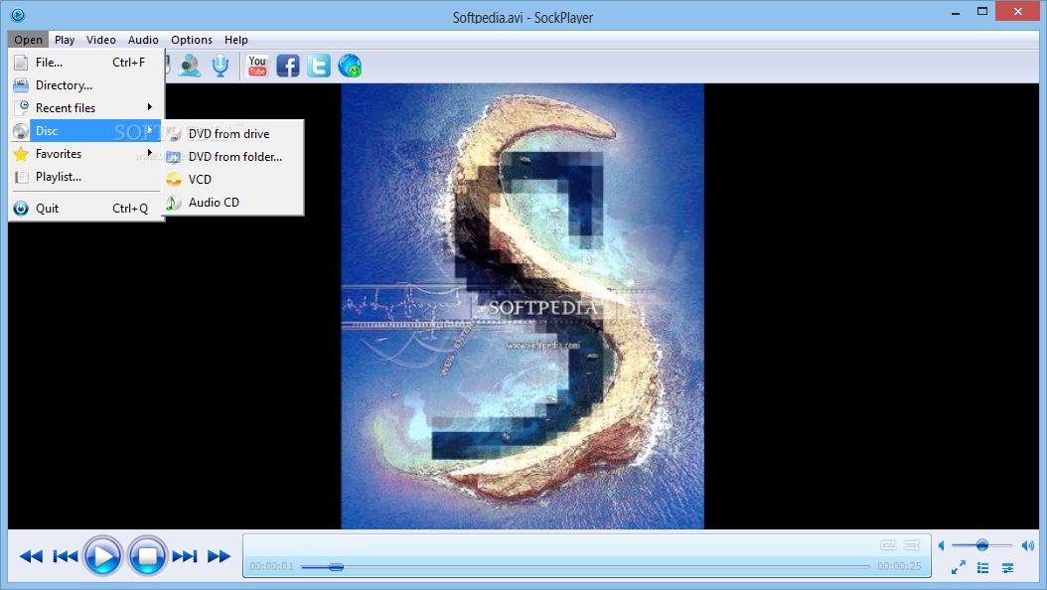Screen dimensions: 1047x590
Task: Choose Directory... from the Open menu
Action: (86, 84)
